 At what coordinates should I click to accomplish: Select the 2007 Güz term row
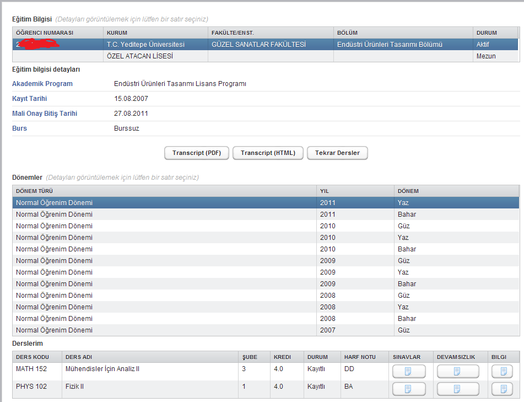tap(266, 330)
